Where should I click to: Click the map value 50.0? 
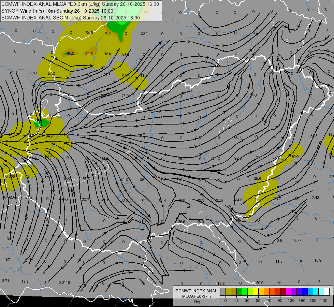point(260,283)
